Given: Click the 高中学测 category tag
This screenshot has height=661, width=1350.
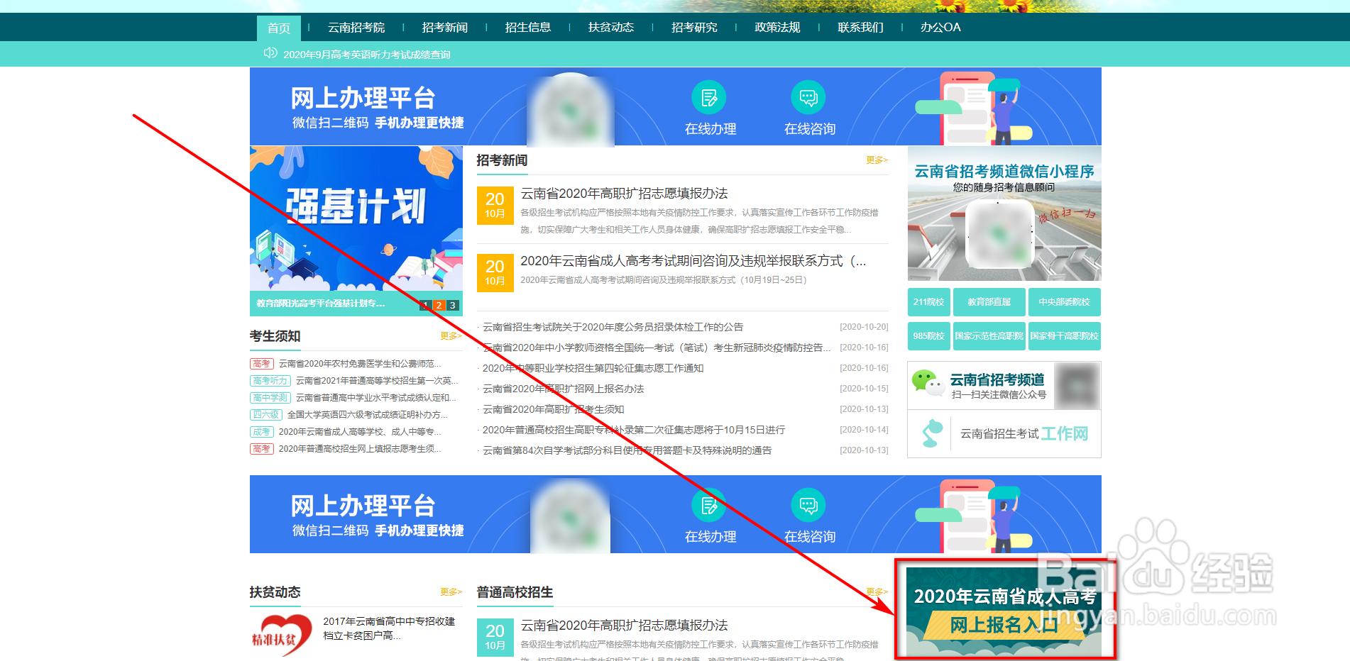Looking at the screenshot, I should pyautogui.click(x=270, y=398).
